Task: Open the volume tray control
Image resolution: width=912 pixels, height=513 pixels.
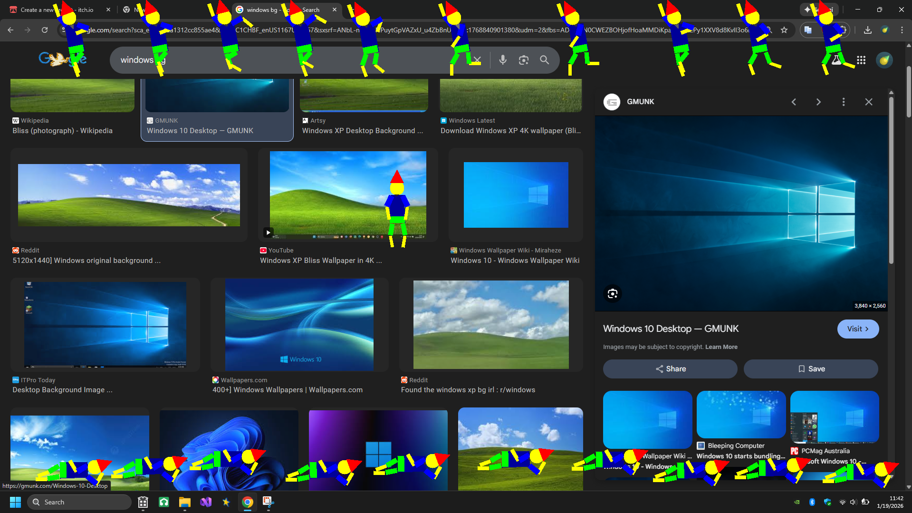Action: click(853, 502)
